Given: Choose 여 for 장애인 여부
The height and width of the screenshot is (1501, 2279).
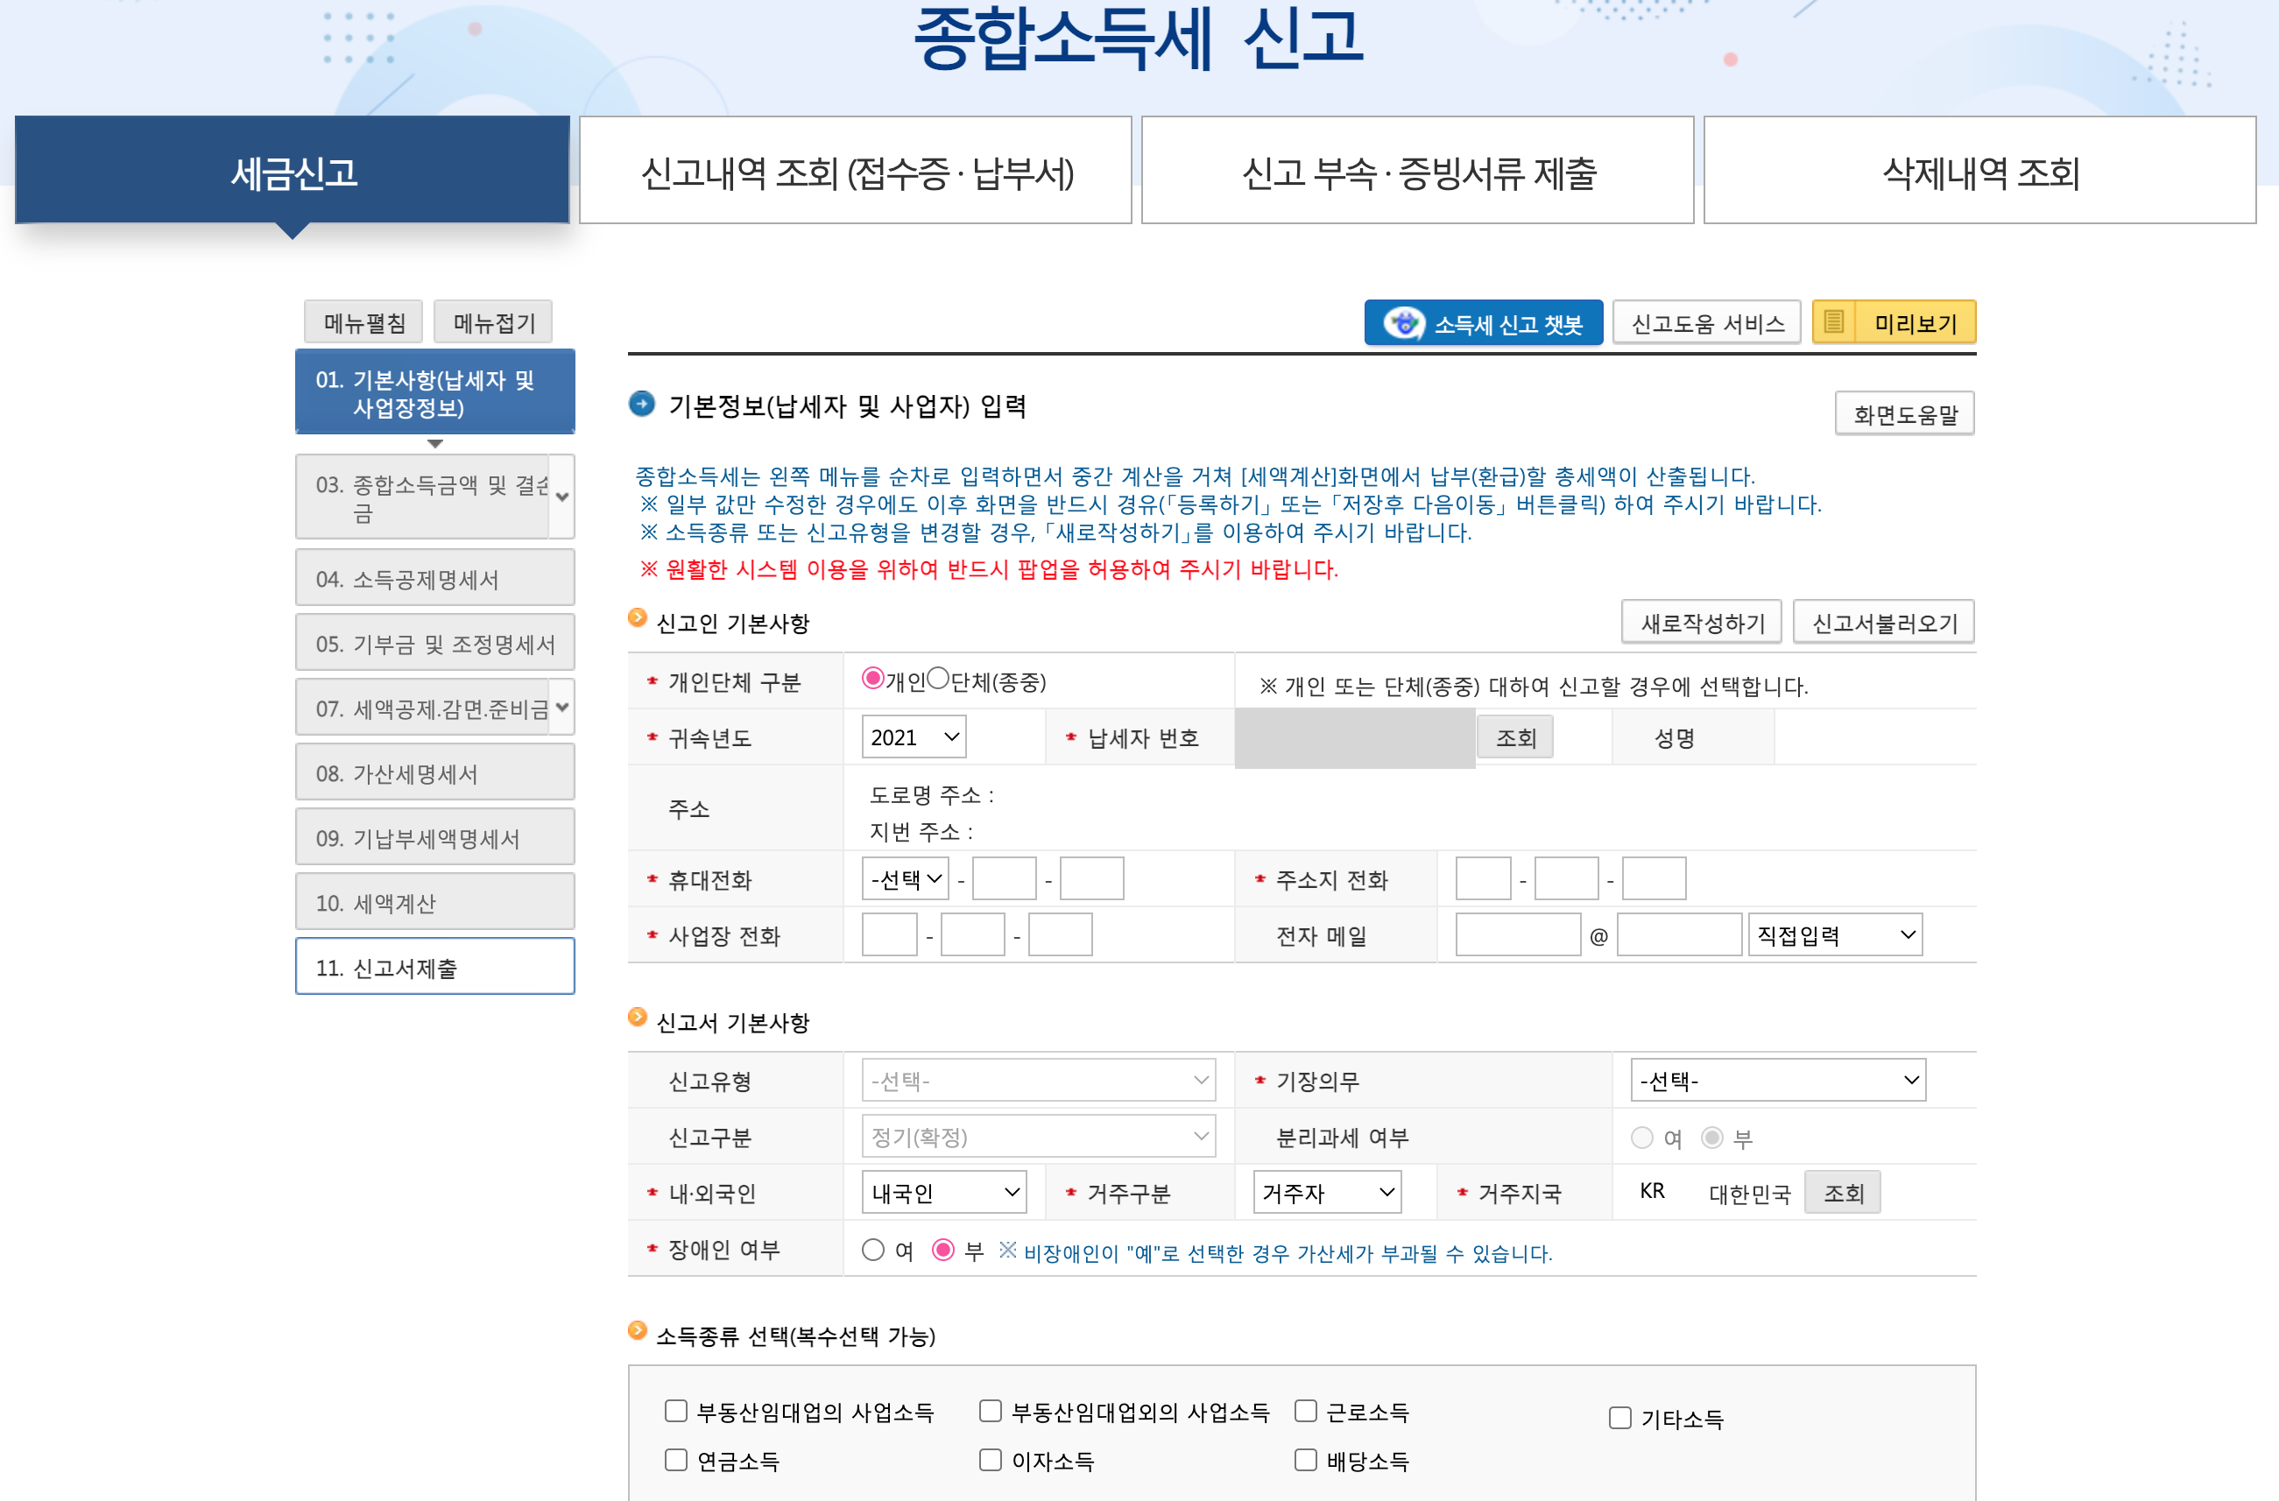Looking at the screenshot, I should 872,1251.
